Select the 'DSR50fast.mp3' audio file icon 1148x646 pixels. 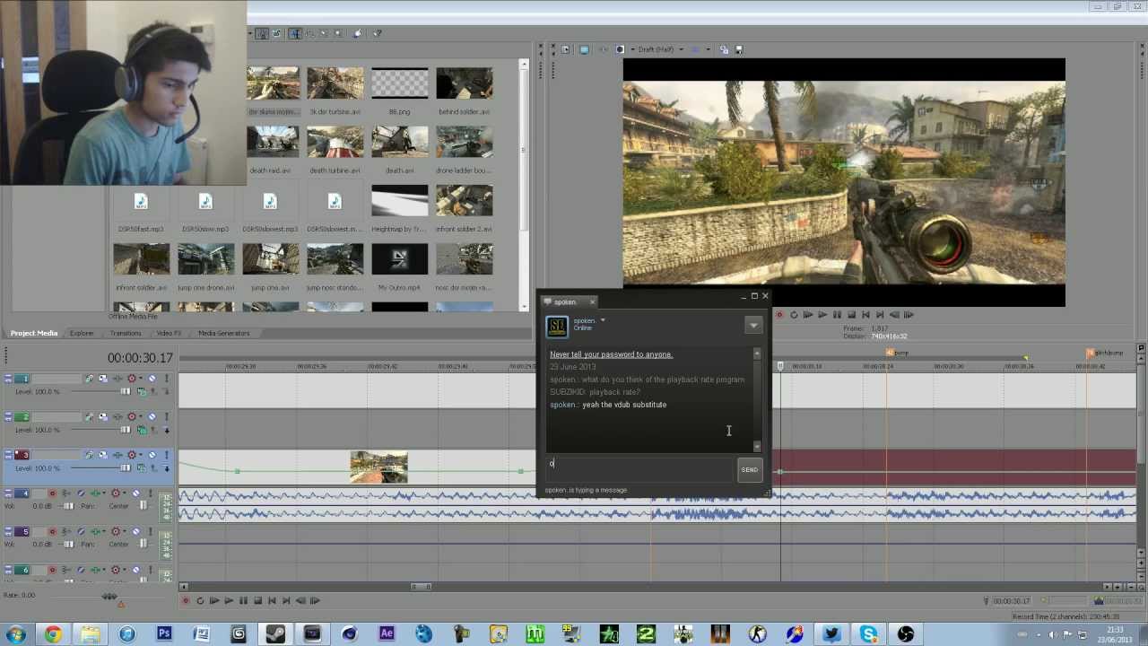pyautogui.click(x=141, y=203)
